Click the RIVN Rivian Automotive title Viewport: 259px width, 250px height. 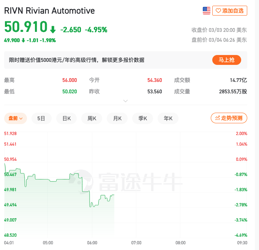(x=49, y=11)
